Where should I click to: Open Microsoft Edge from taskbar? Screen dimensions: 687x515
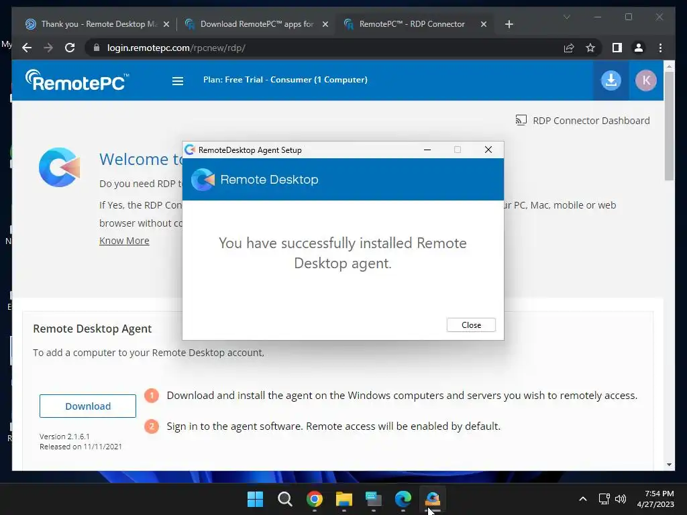point(403,498)
